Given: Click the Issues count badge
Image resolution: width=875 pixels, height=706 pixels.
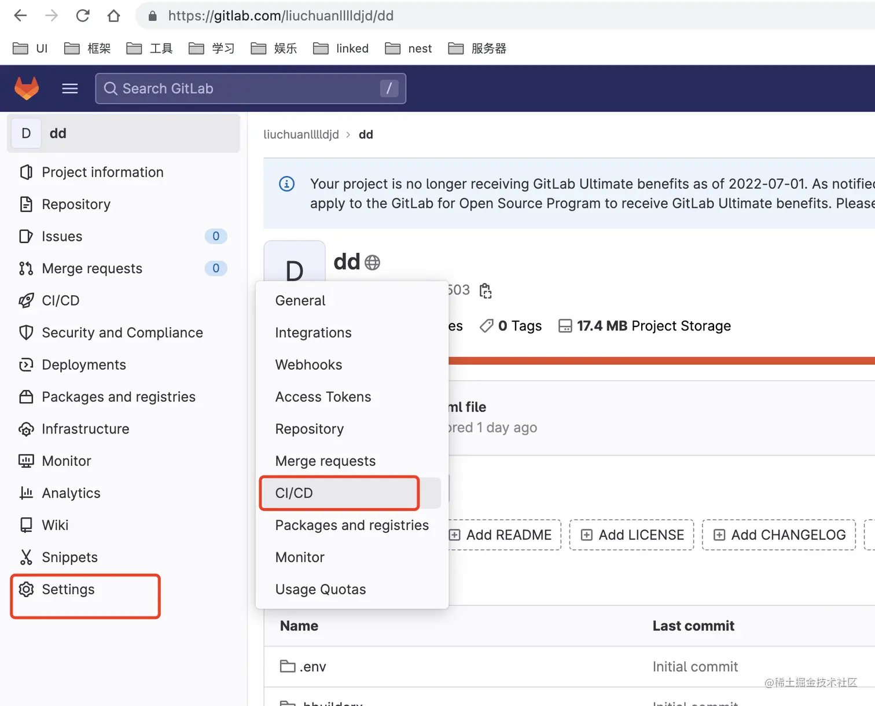Looking at the screenshot, I should click(216, 236).
